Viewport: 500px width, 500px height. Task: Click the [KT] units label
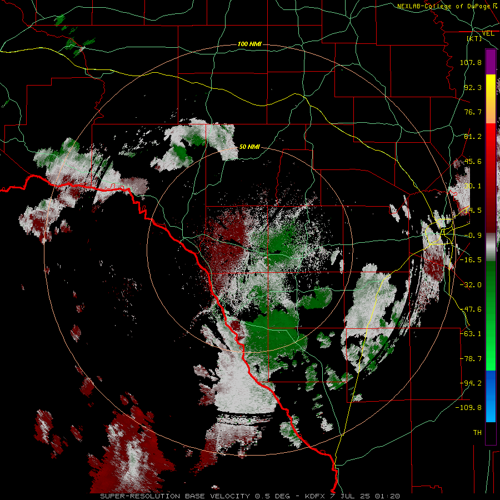(x=474, y=38)
